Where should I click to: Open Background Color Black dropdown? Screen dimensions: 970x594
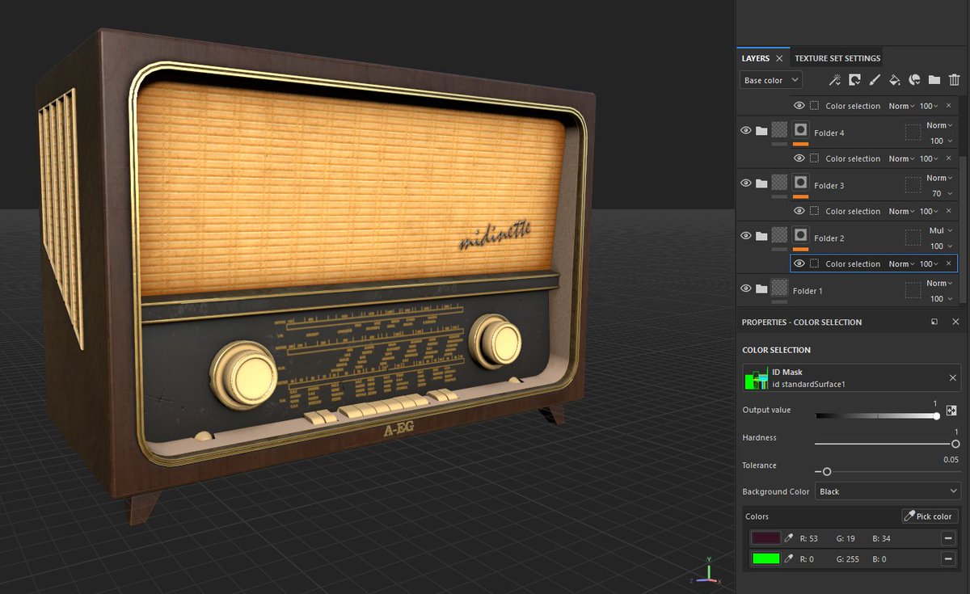click(888, 491)
